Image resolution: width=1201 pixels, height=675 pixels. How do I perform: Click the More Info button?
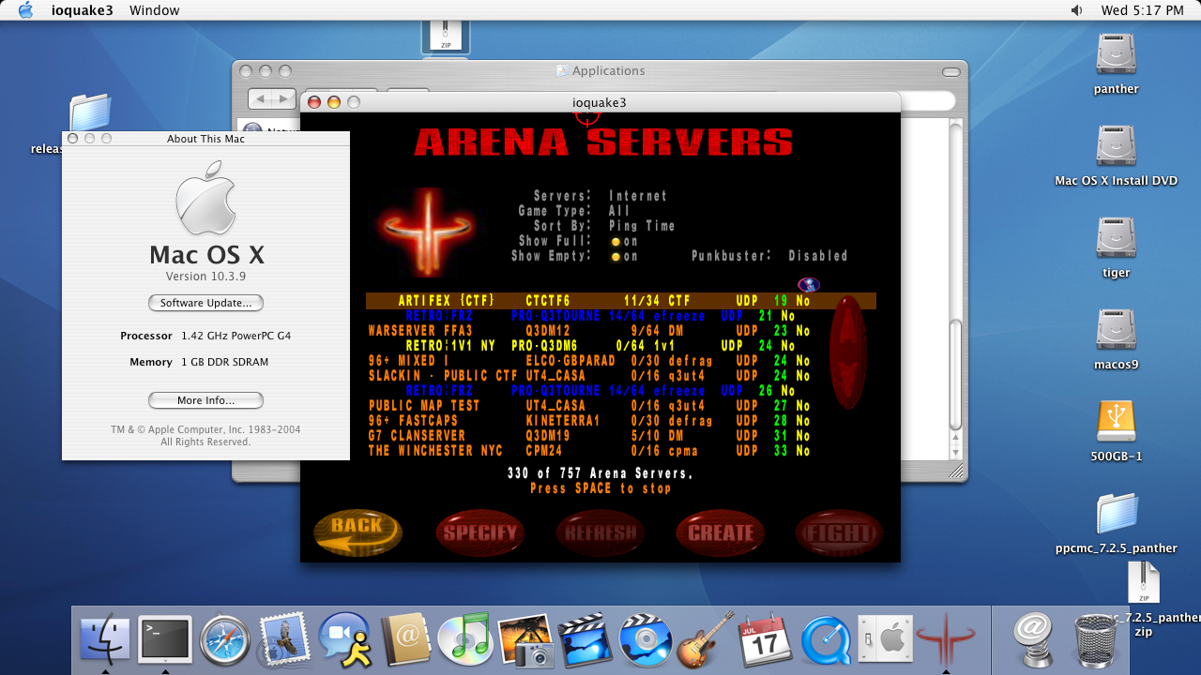click(205, 400)
